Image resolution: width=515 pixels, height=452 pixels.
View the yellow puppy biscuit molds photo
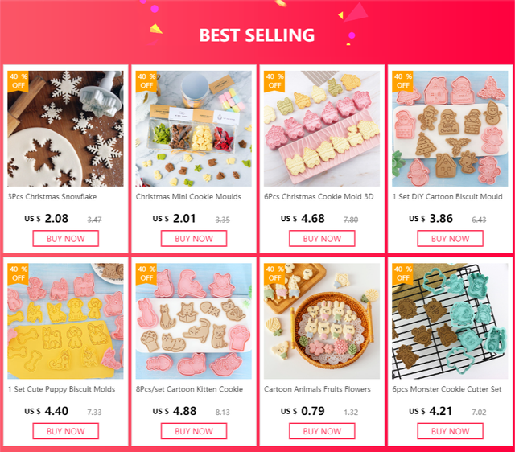(x=65, y=321)
